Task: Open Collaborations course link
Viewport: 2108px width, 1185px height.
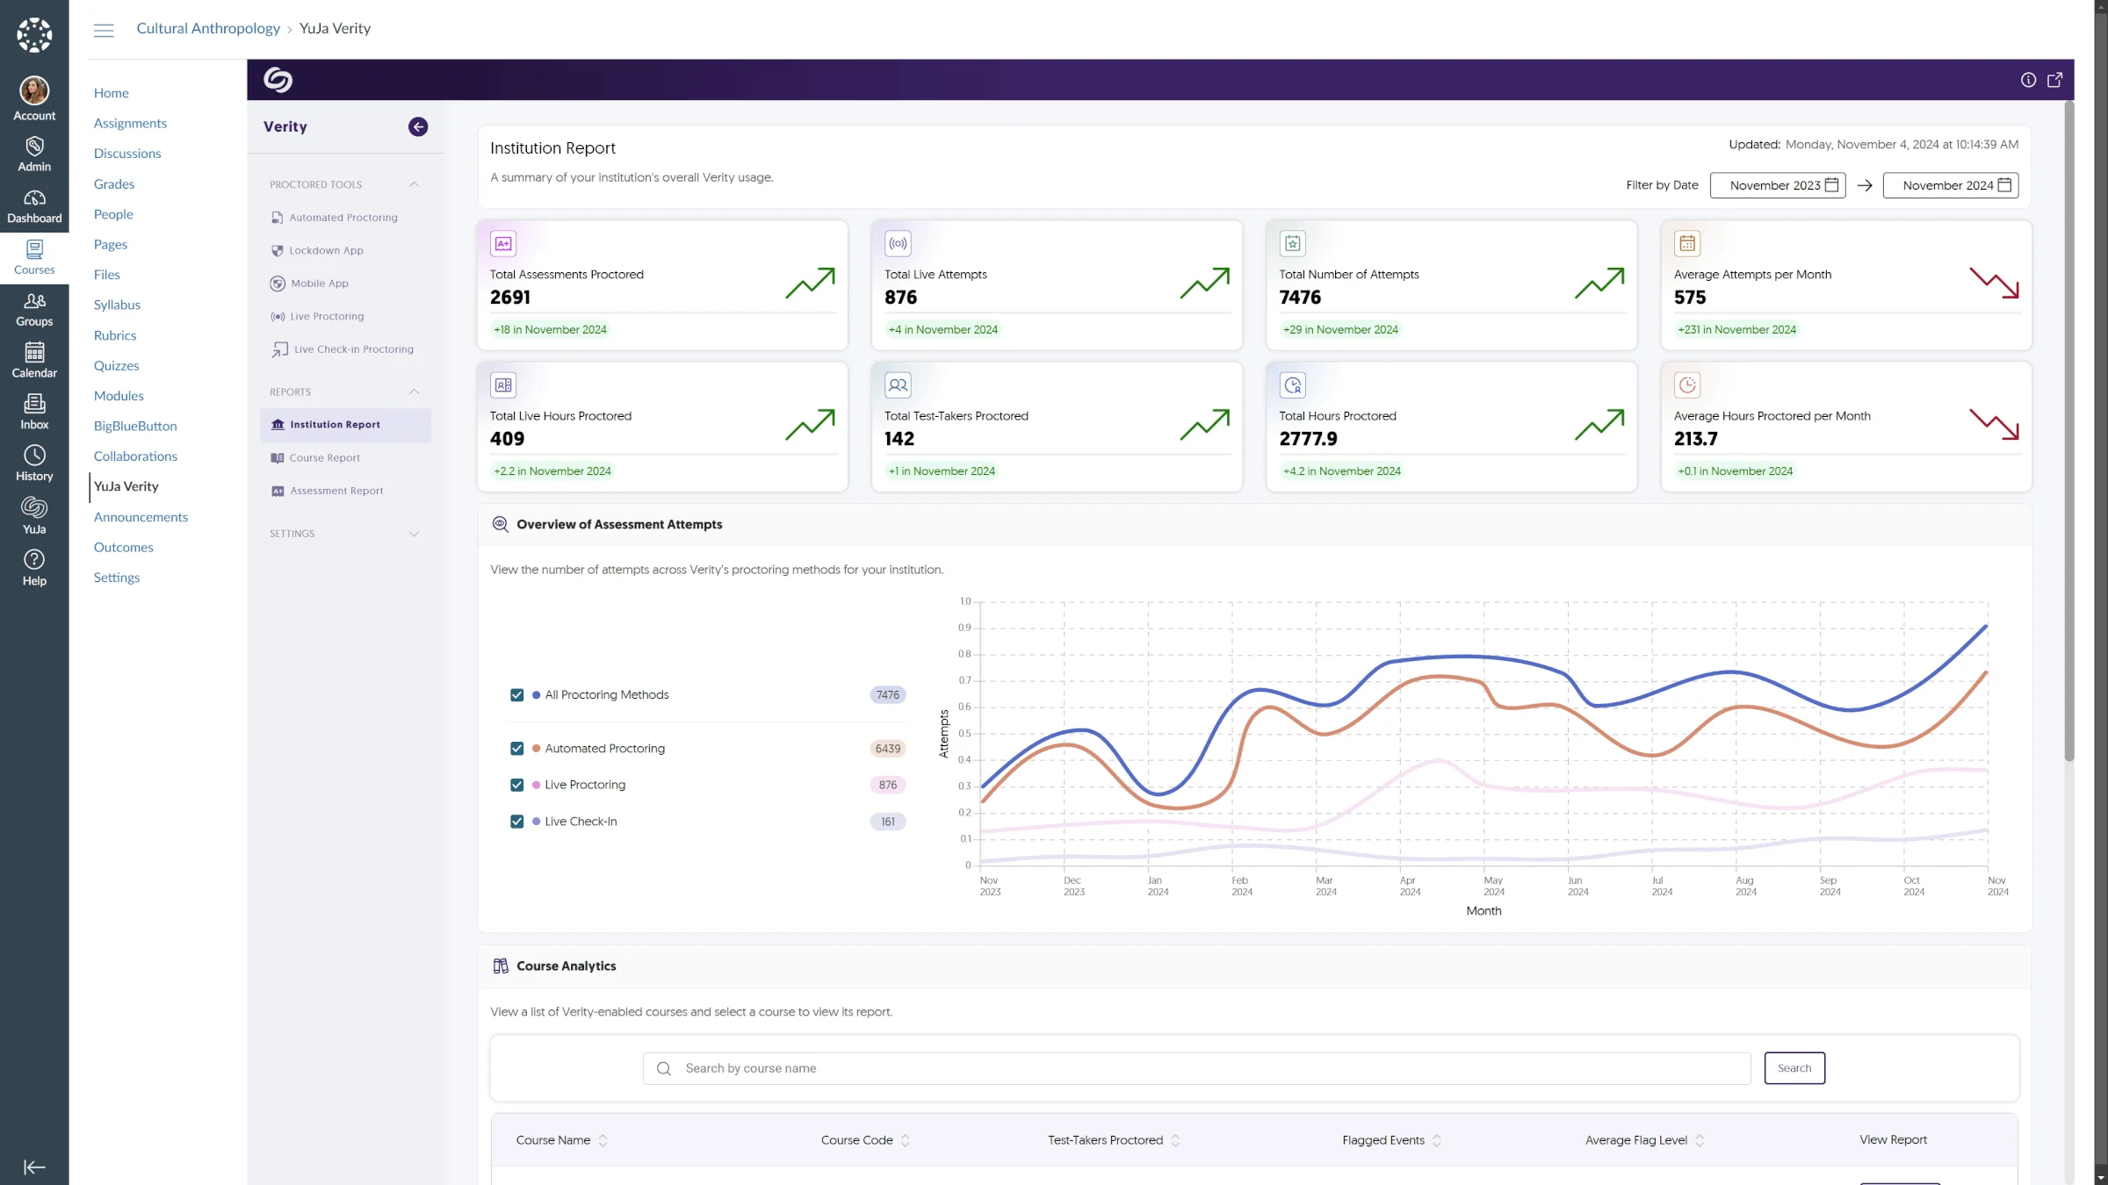Action: point(135,456)
